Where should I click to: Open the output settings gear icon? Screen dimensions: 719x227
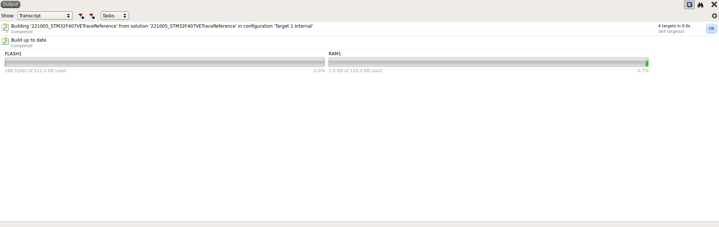714,16
